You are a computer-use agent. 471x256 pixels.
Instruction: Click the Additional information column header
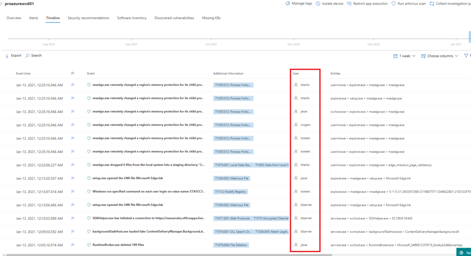(228, 73)
